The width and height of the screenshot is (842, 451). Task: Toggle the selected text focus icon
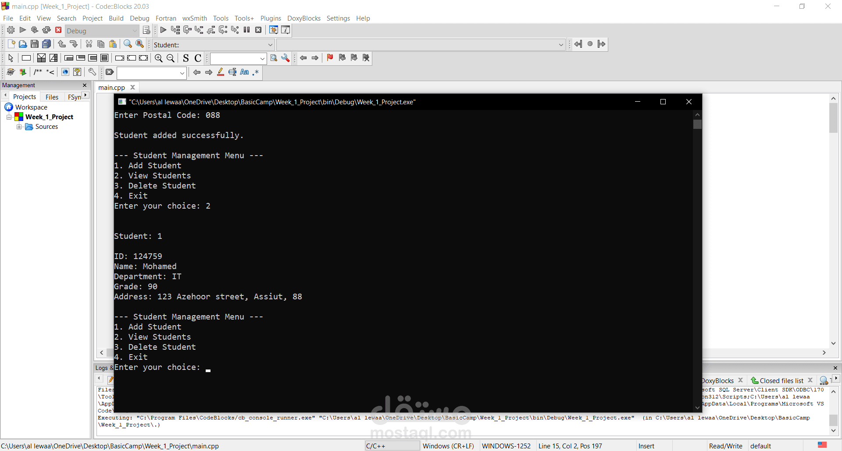[232, 72]
